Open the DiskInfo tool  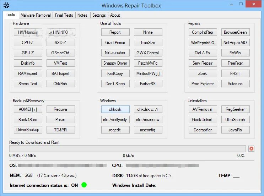pyautogui.click(x=28, y=63)
